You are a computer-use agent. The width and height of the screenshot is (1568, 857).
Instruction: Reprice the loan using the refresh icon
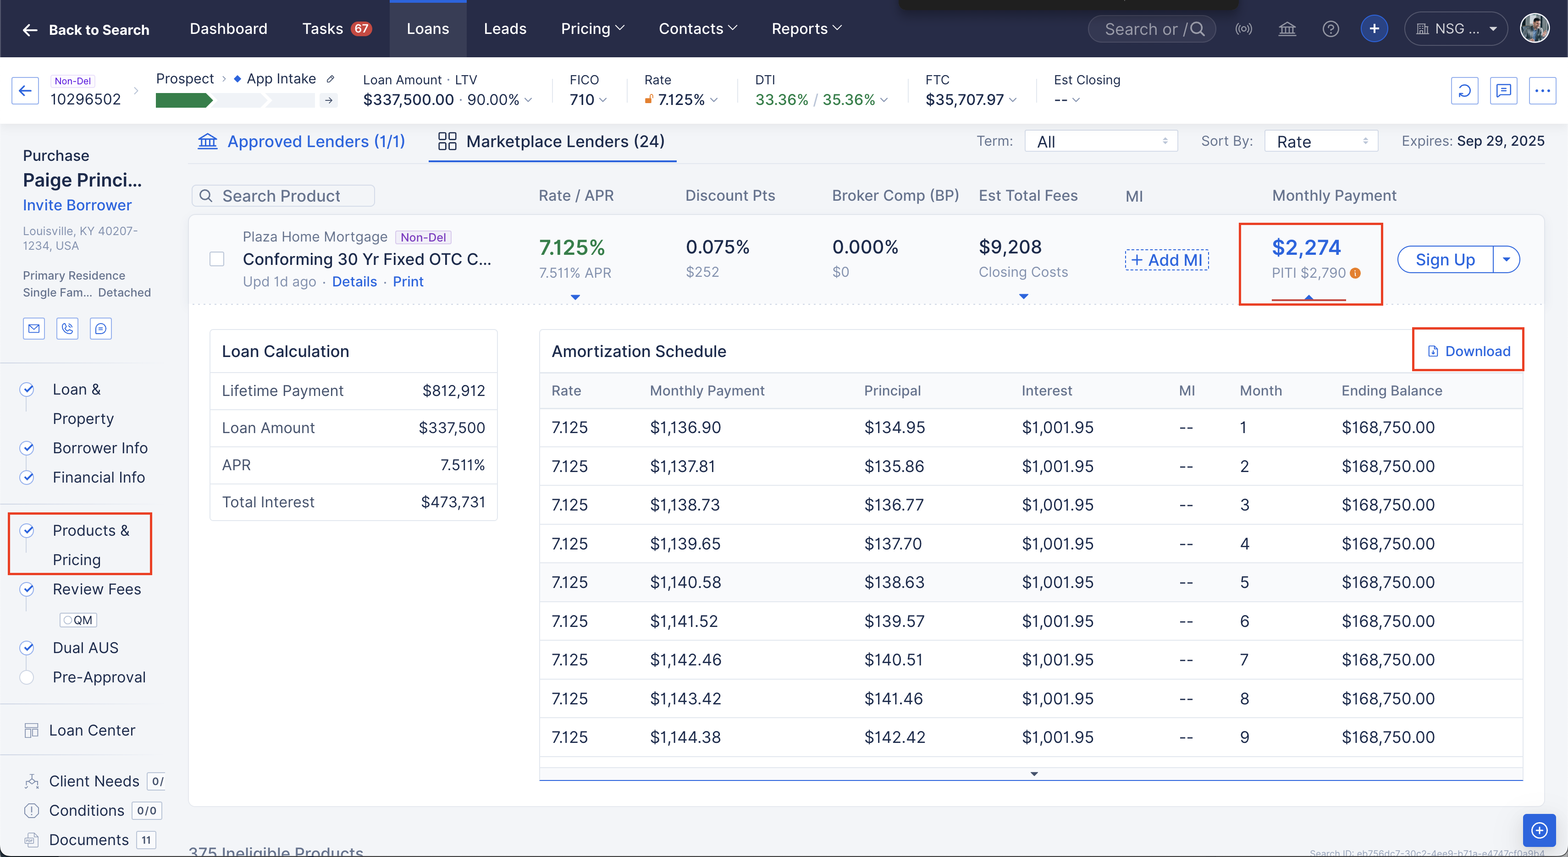tap(1464, 90)
